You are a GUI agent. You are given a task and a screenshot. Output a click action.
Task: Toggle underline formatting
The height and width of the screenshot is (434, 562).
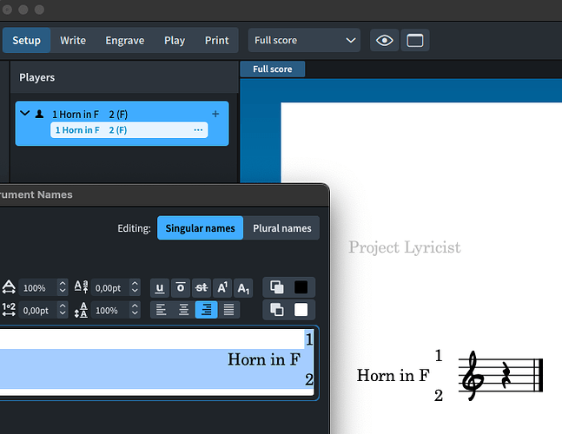click(160, 288)
